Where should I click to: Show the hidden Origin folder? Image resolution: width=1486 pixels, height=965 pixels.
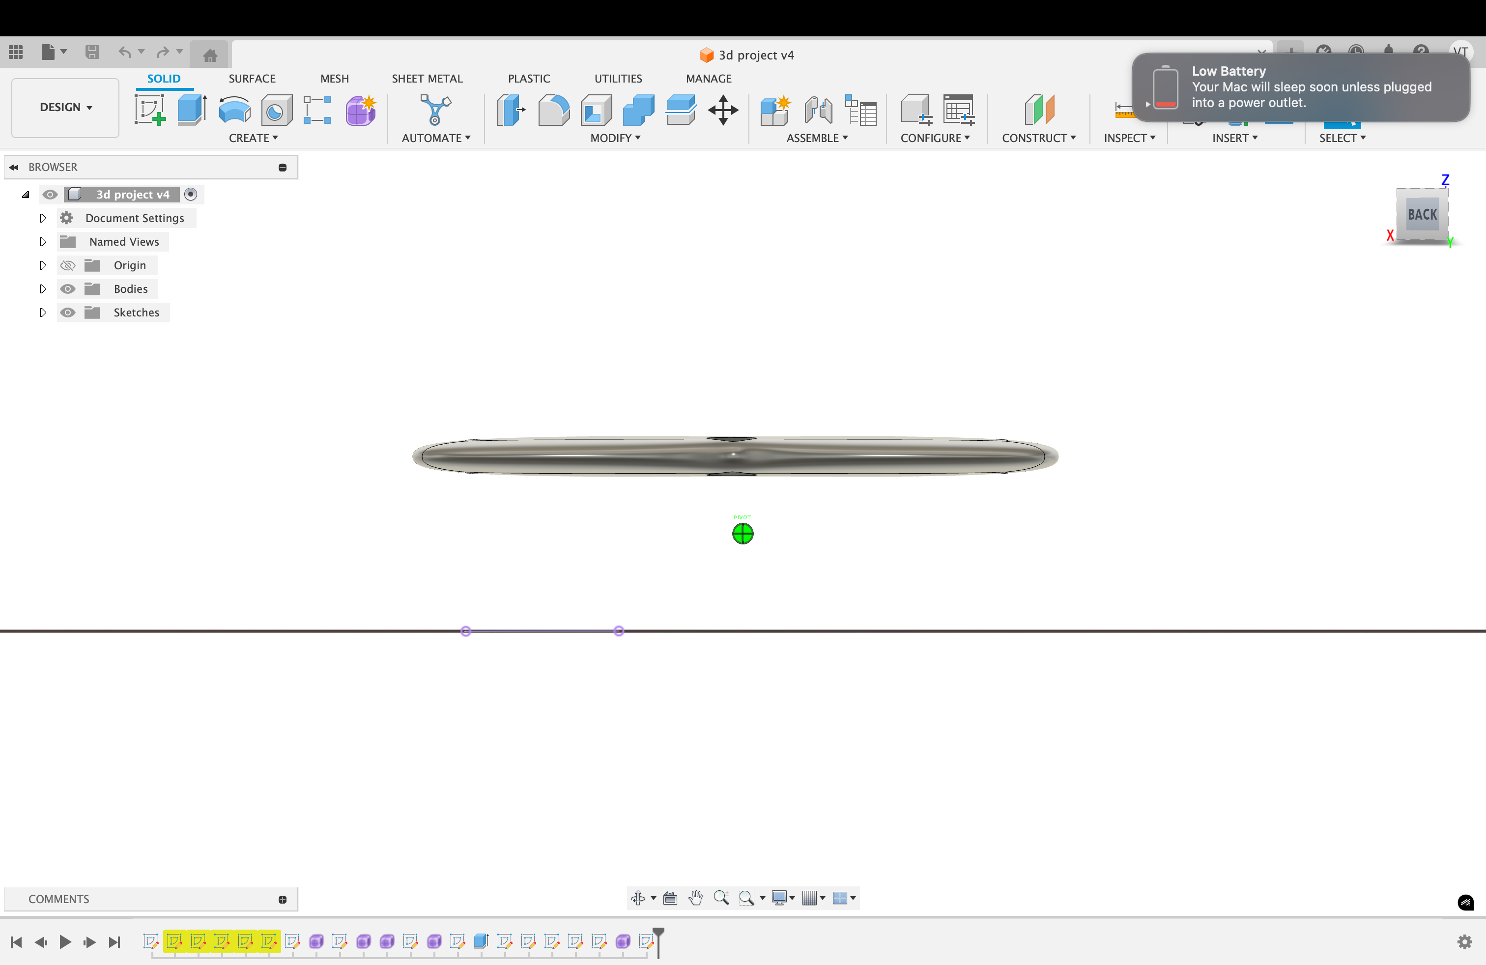(68, 265)
